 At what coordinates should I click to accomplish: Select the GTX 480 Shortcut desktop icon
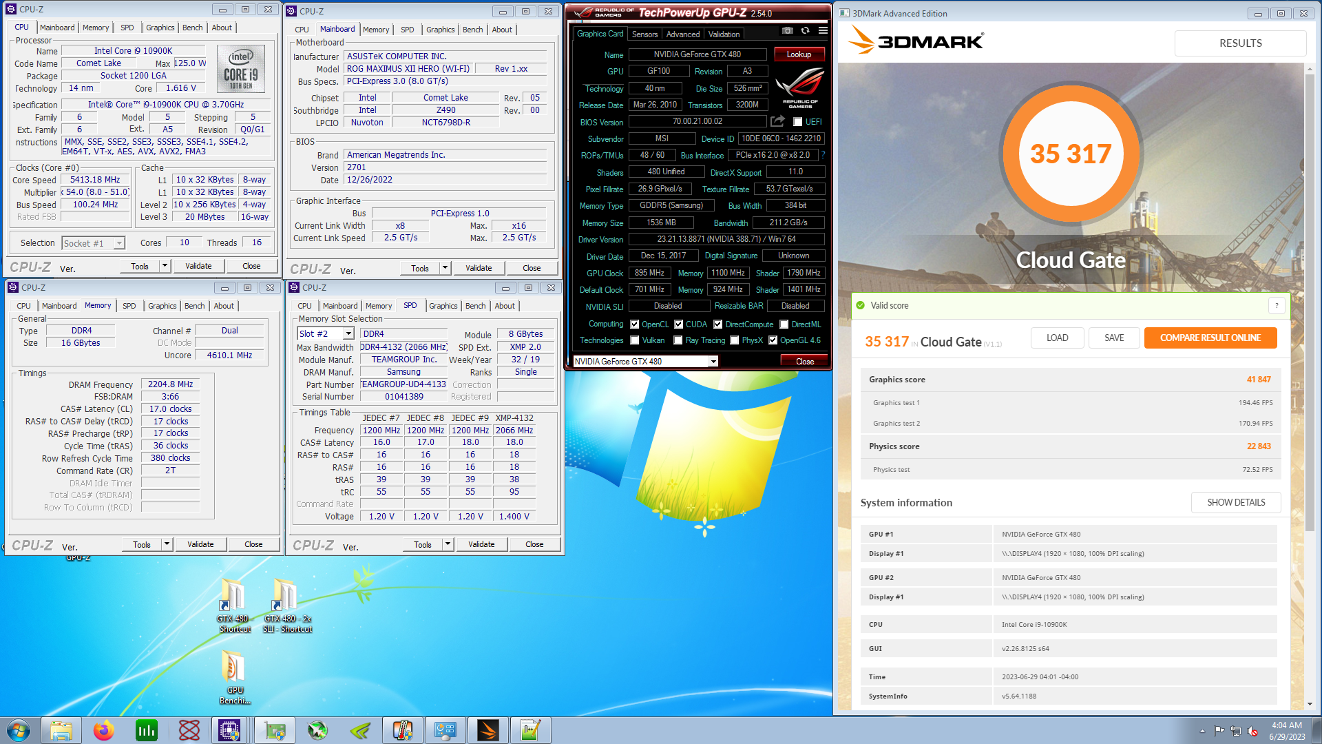pos(234,605)
